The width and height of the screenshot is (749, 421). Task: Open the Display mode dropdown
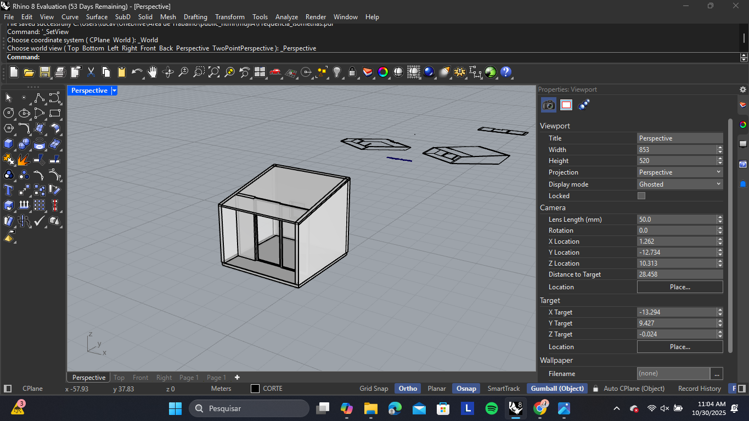tap(679, 184)
